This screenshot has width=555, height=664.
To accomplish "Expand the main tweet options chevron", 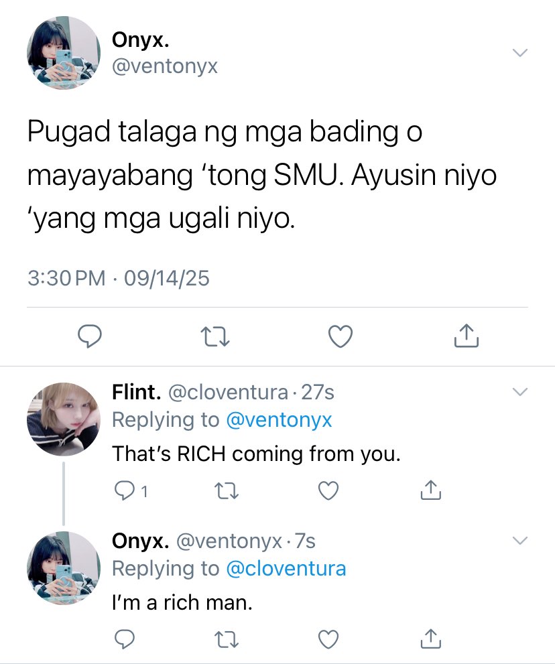I will click(520, 52).
